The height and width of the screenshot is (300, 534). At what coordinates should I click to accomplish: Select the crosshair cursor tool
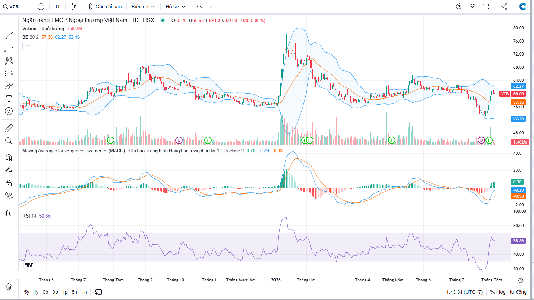tap(9, 23)
